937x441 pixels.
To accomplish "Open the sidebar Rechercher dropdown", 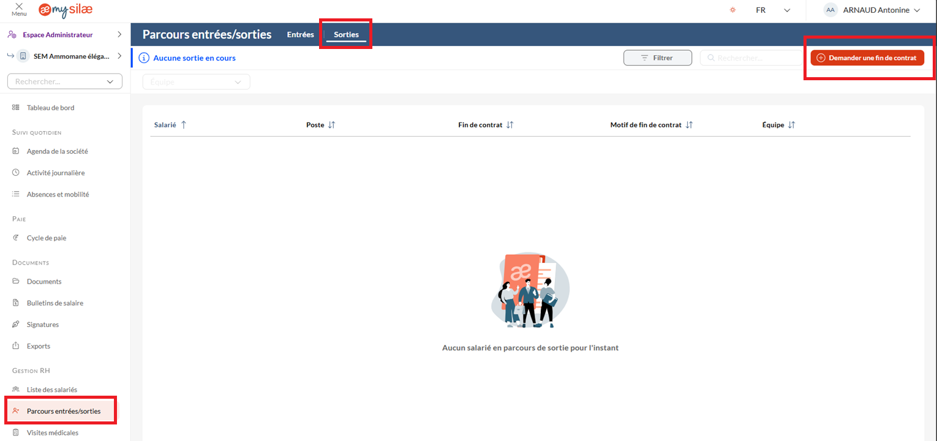I will tap(65, 81).
